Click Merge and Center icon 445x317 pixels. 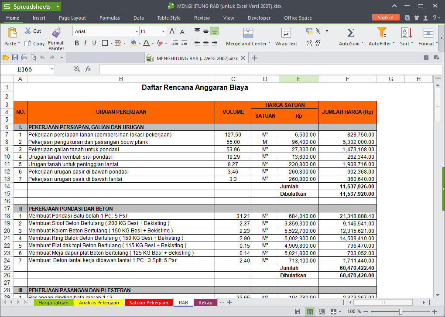(248, 33)
